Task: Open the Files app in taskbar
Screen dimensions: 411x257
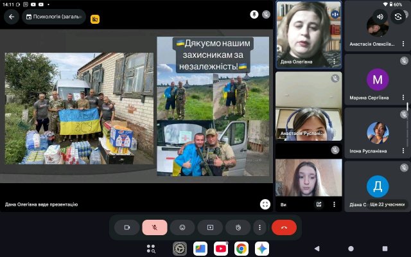Action: tap(200, 249)
